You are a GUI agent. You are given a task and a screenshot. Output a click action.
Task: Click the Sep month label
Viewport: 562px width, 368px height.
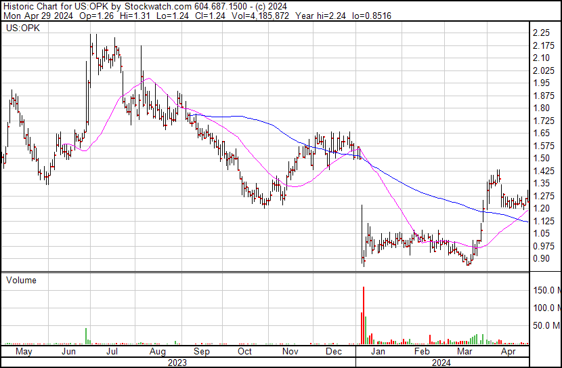point(201,352)
